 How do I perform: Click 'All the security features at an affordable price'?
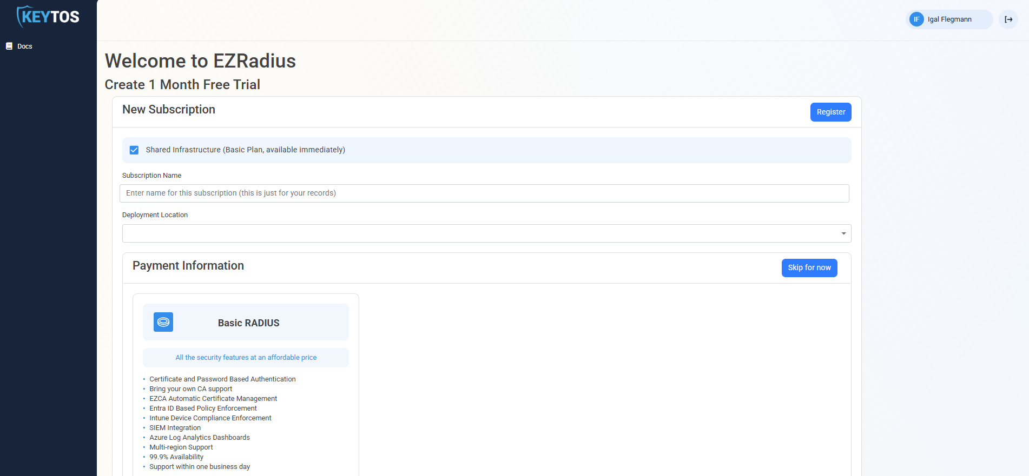(246, 358)
